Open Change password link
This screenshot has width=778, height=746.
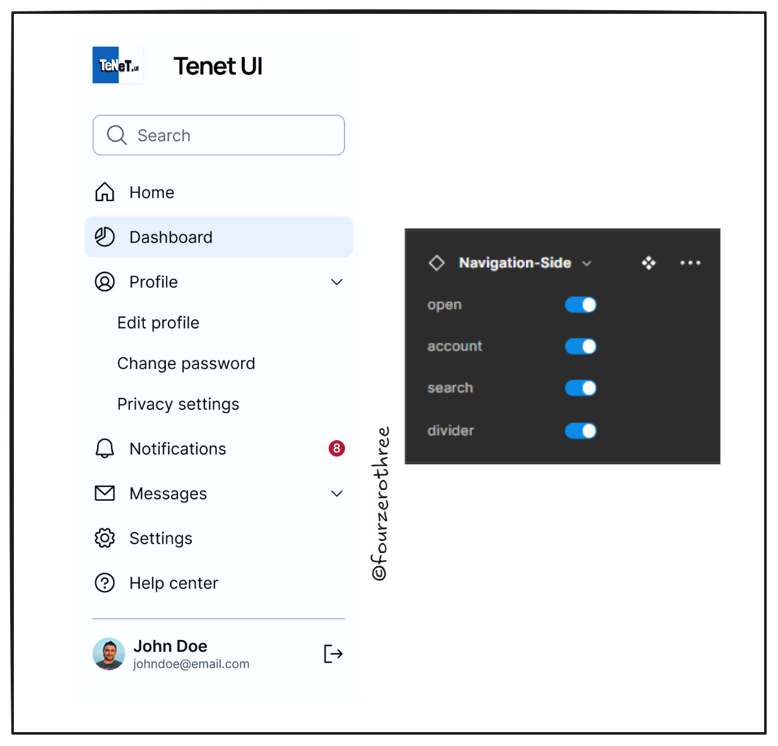[186, 363]
